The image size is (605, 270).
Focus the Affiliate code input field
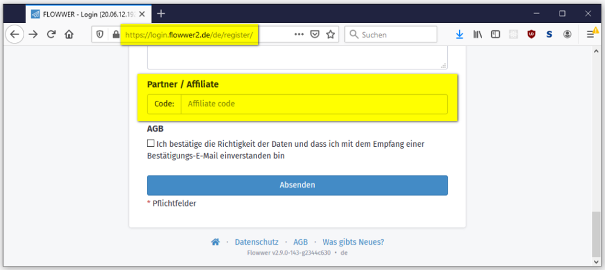pos(313,104)
